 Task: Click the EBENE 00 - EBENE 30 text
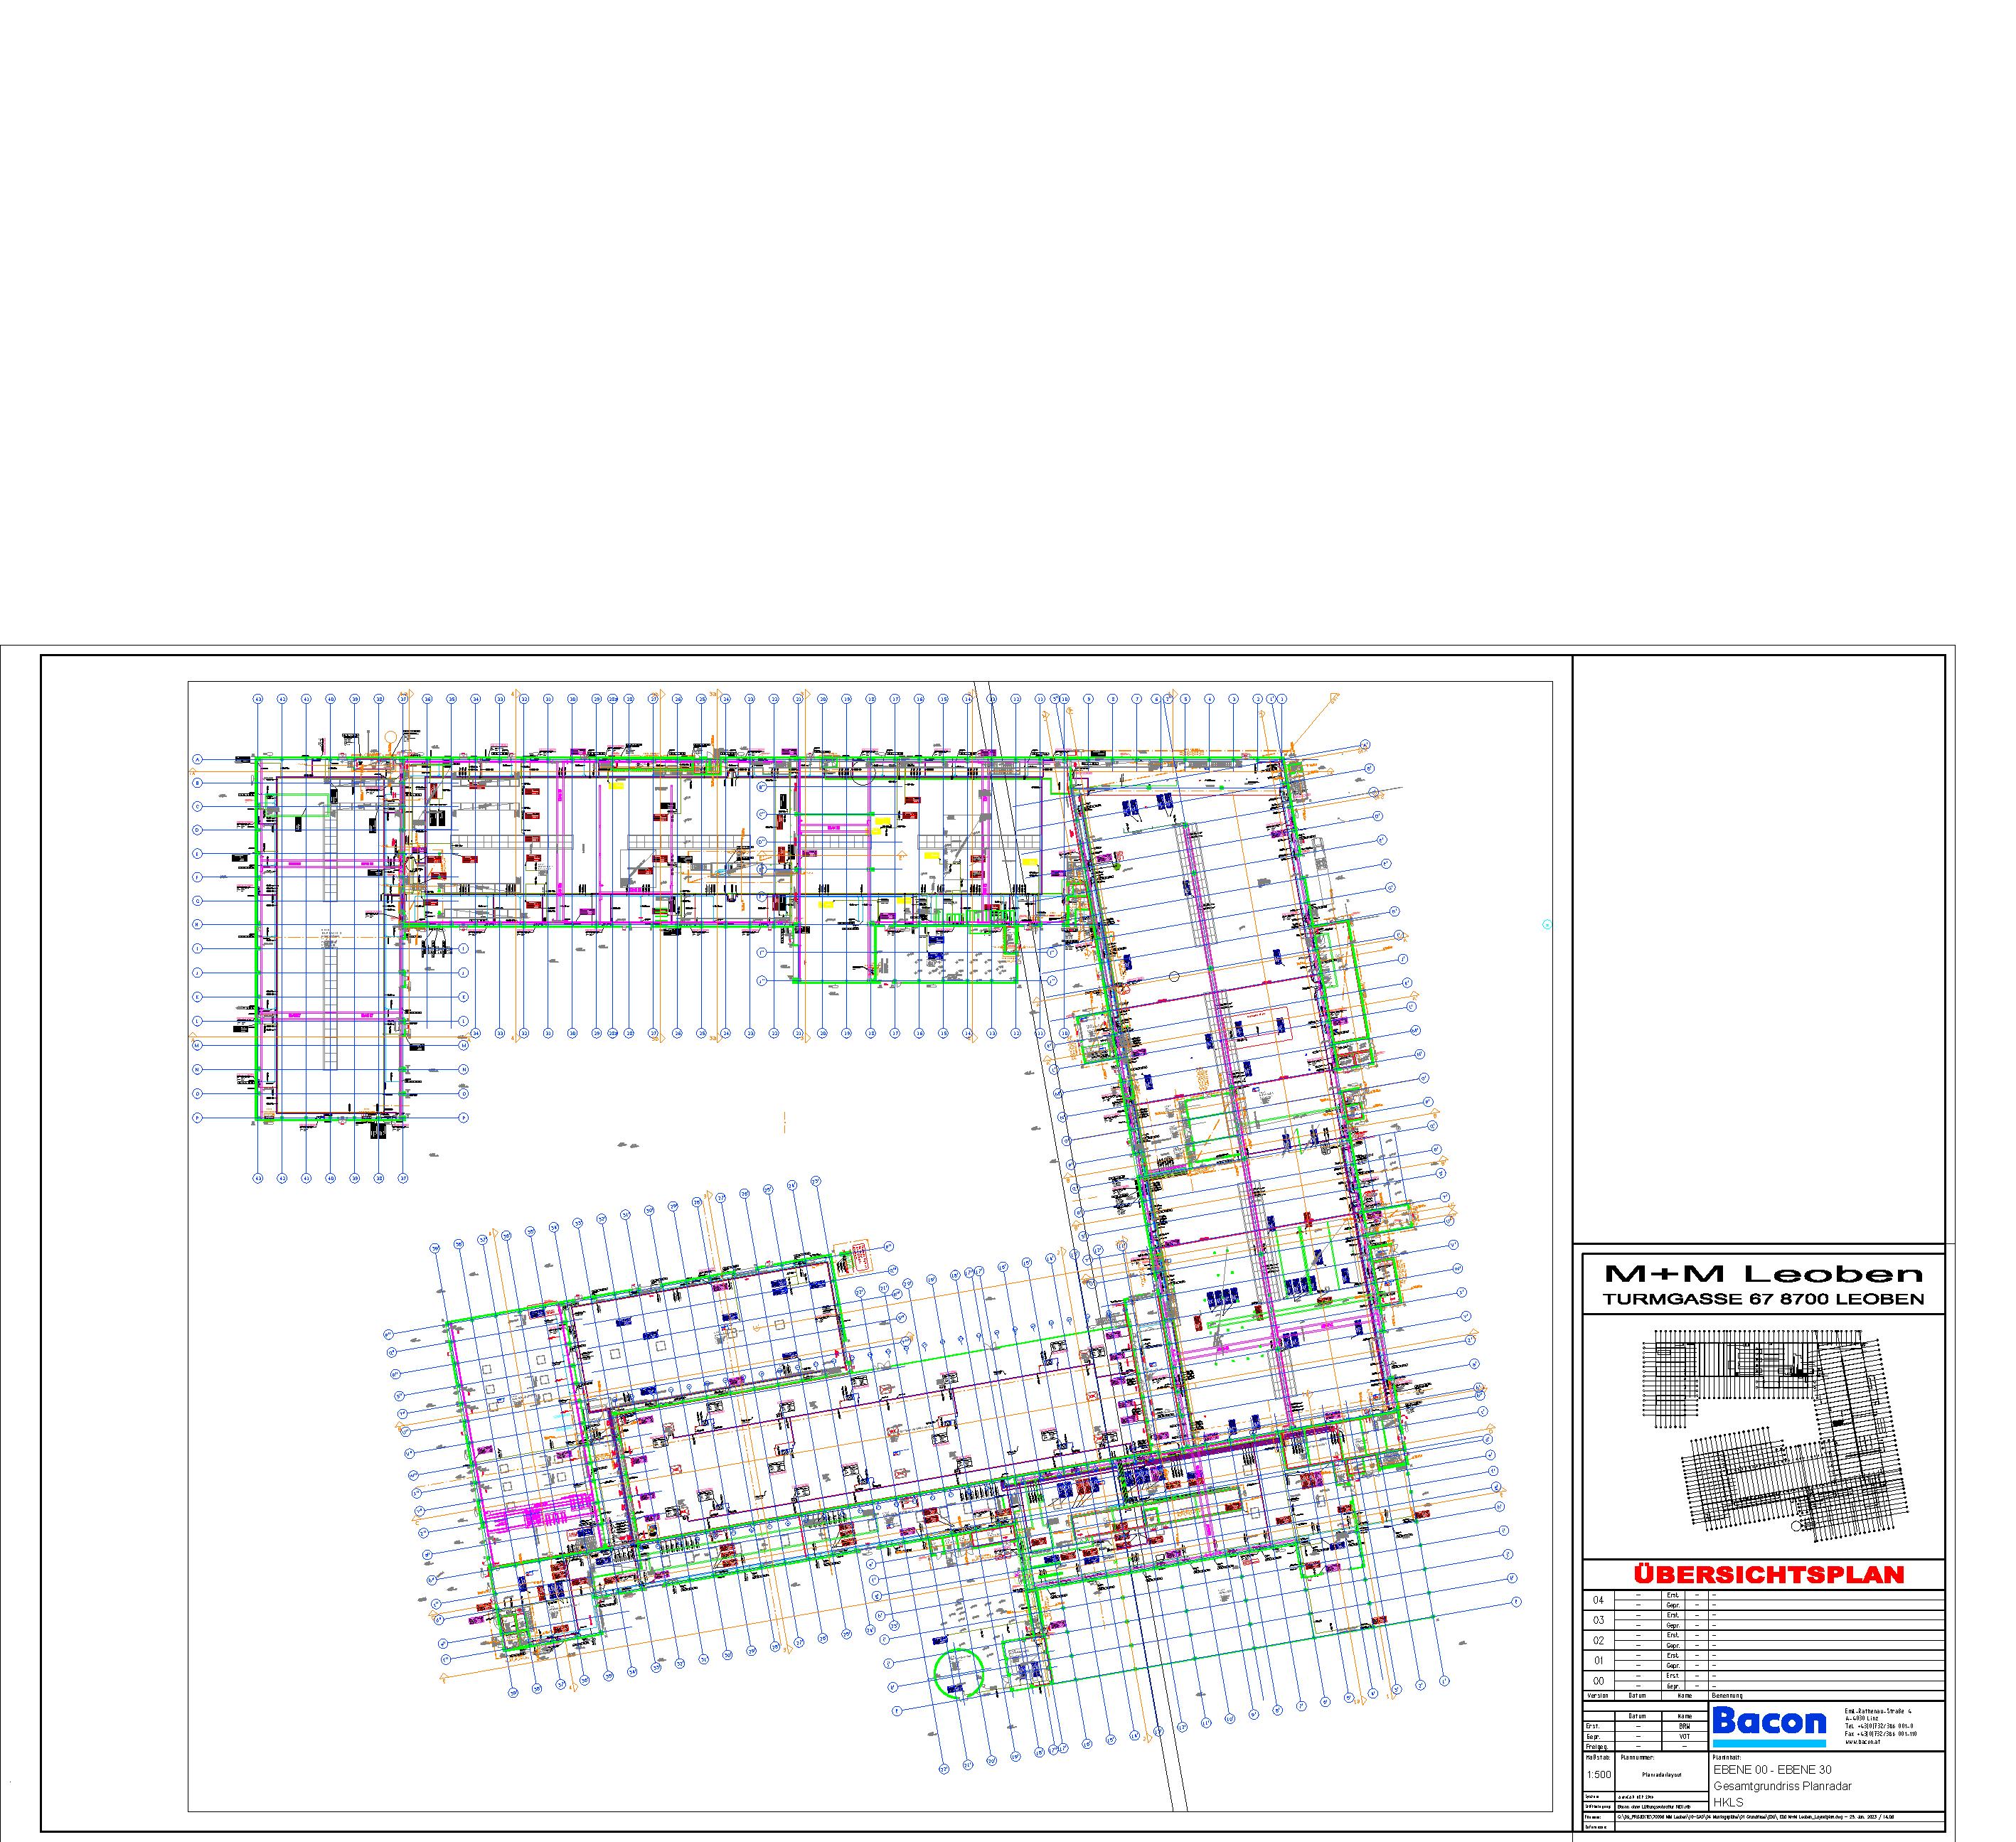1772,1770
